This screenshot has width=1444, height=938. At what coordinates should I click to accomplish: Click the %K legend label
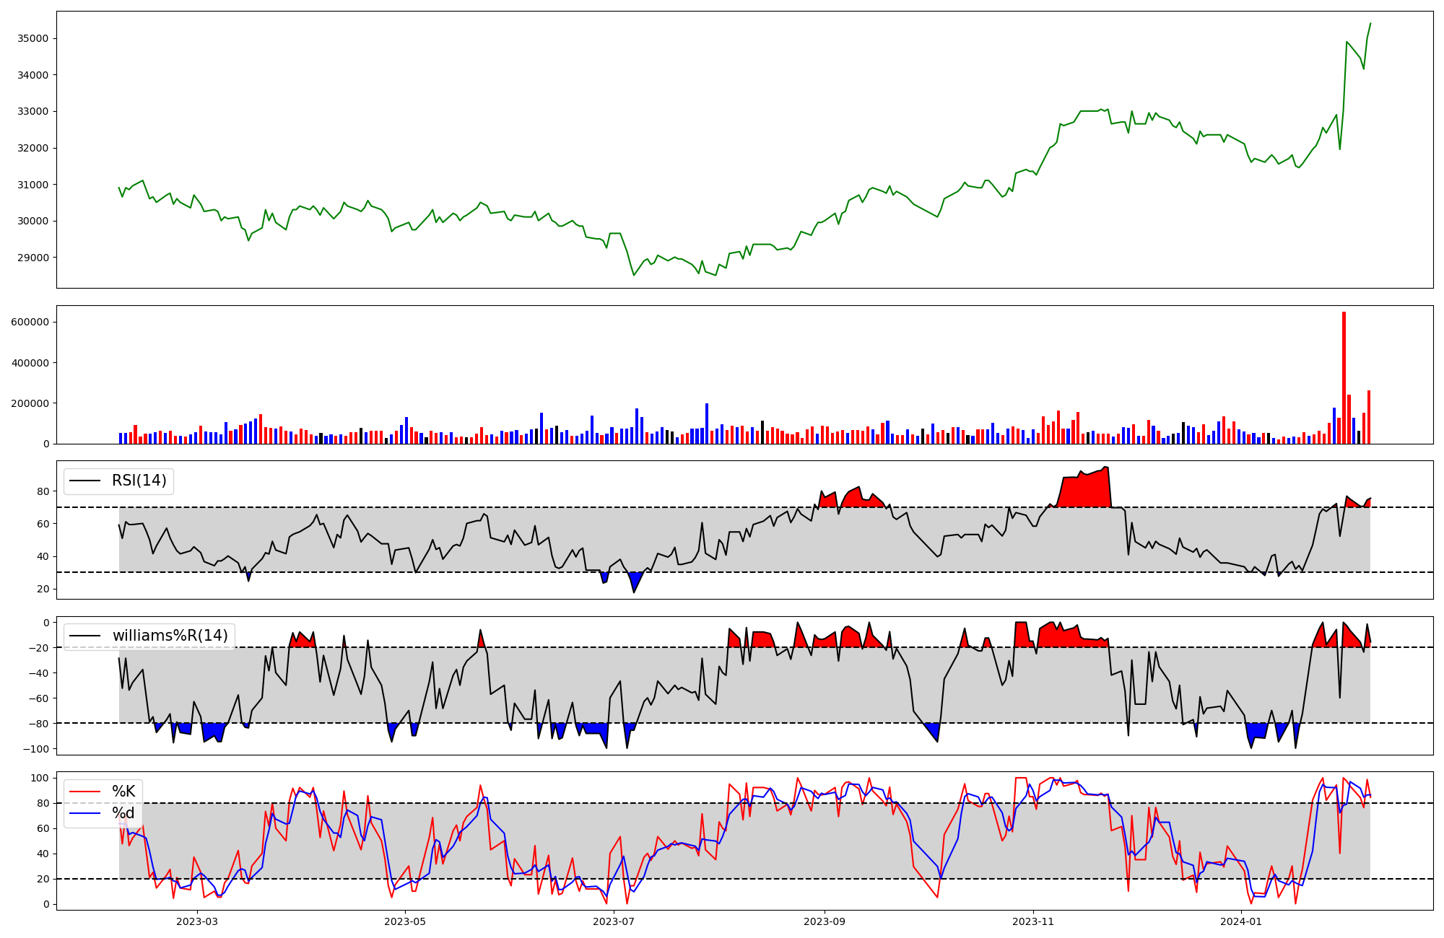123,792
